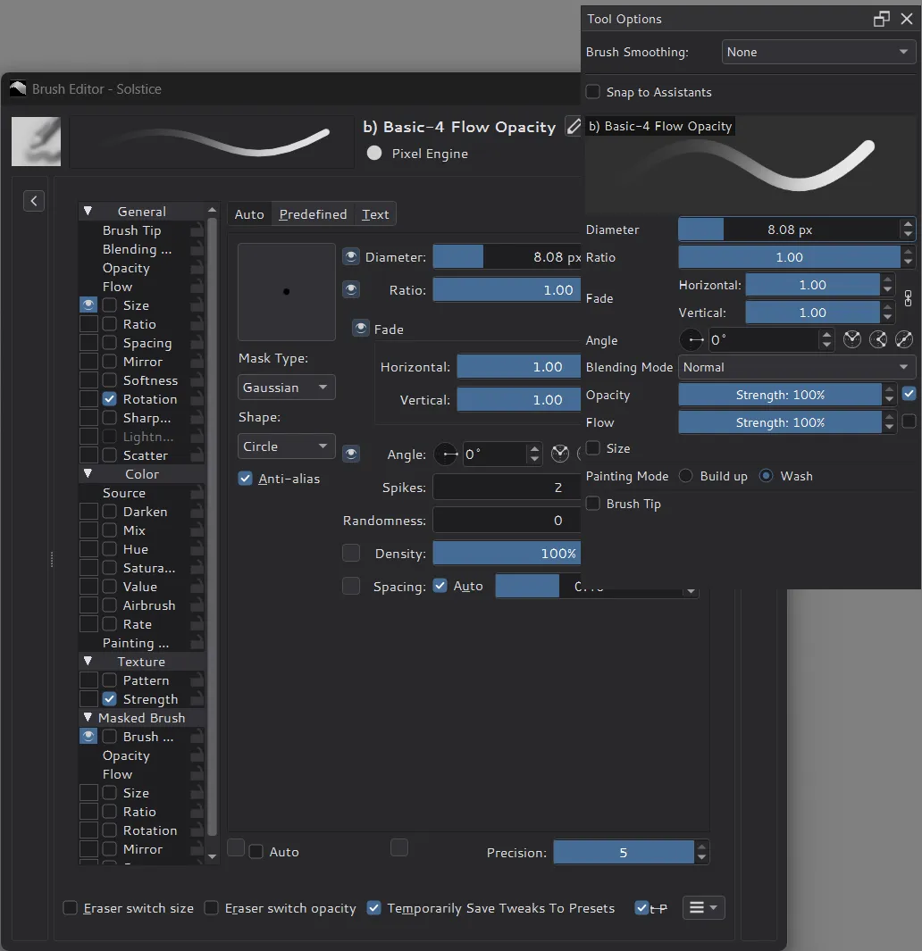The height and width of the screenshot is (951, 922).
Task: Increase Tool Options Diameter with the up arrow
Action: point(908,224)
